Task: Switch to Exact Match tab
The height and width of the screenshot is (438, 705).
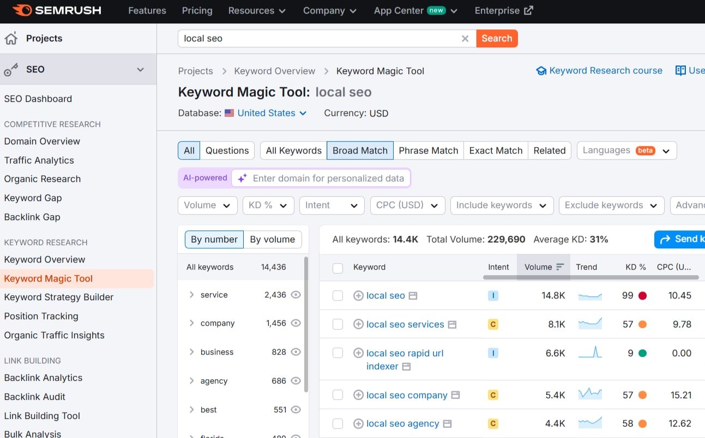Action: 496,151
